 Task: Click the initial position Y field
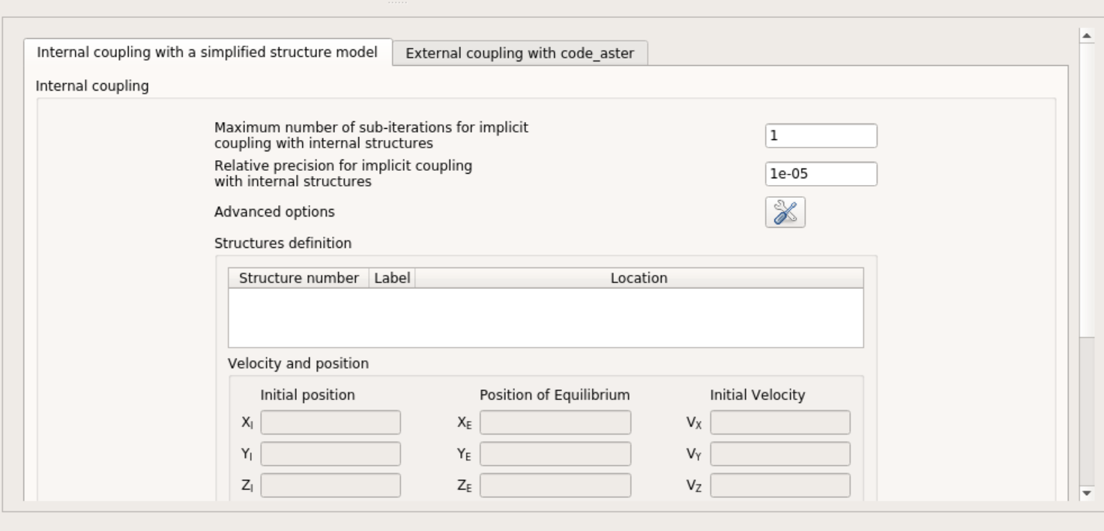coord(331,454)
